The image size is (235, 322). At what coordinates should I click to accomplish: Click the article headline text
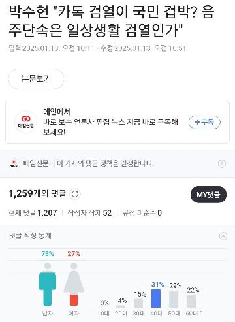pyautogui.click(x=112, y=22)
